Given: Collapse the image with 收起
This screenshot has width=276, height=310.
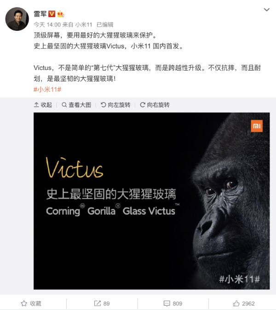Looking at the screenshot, I should [x=43, y=105].
